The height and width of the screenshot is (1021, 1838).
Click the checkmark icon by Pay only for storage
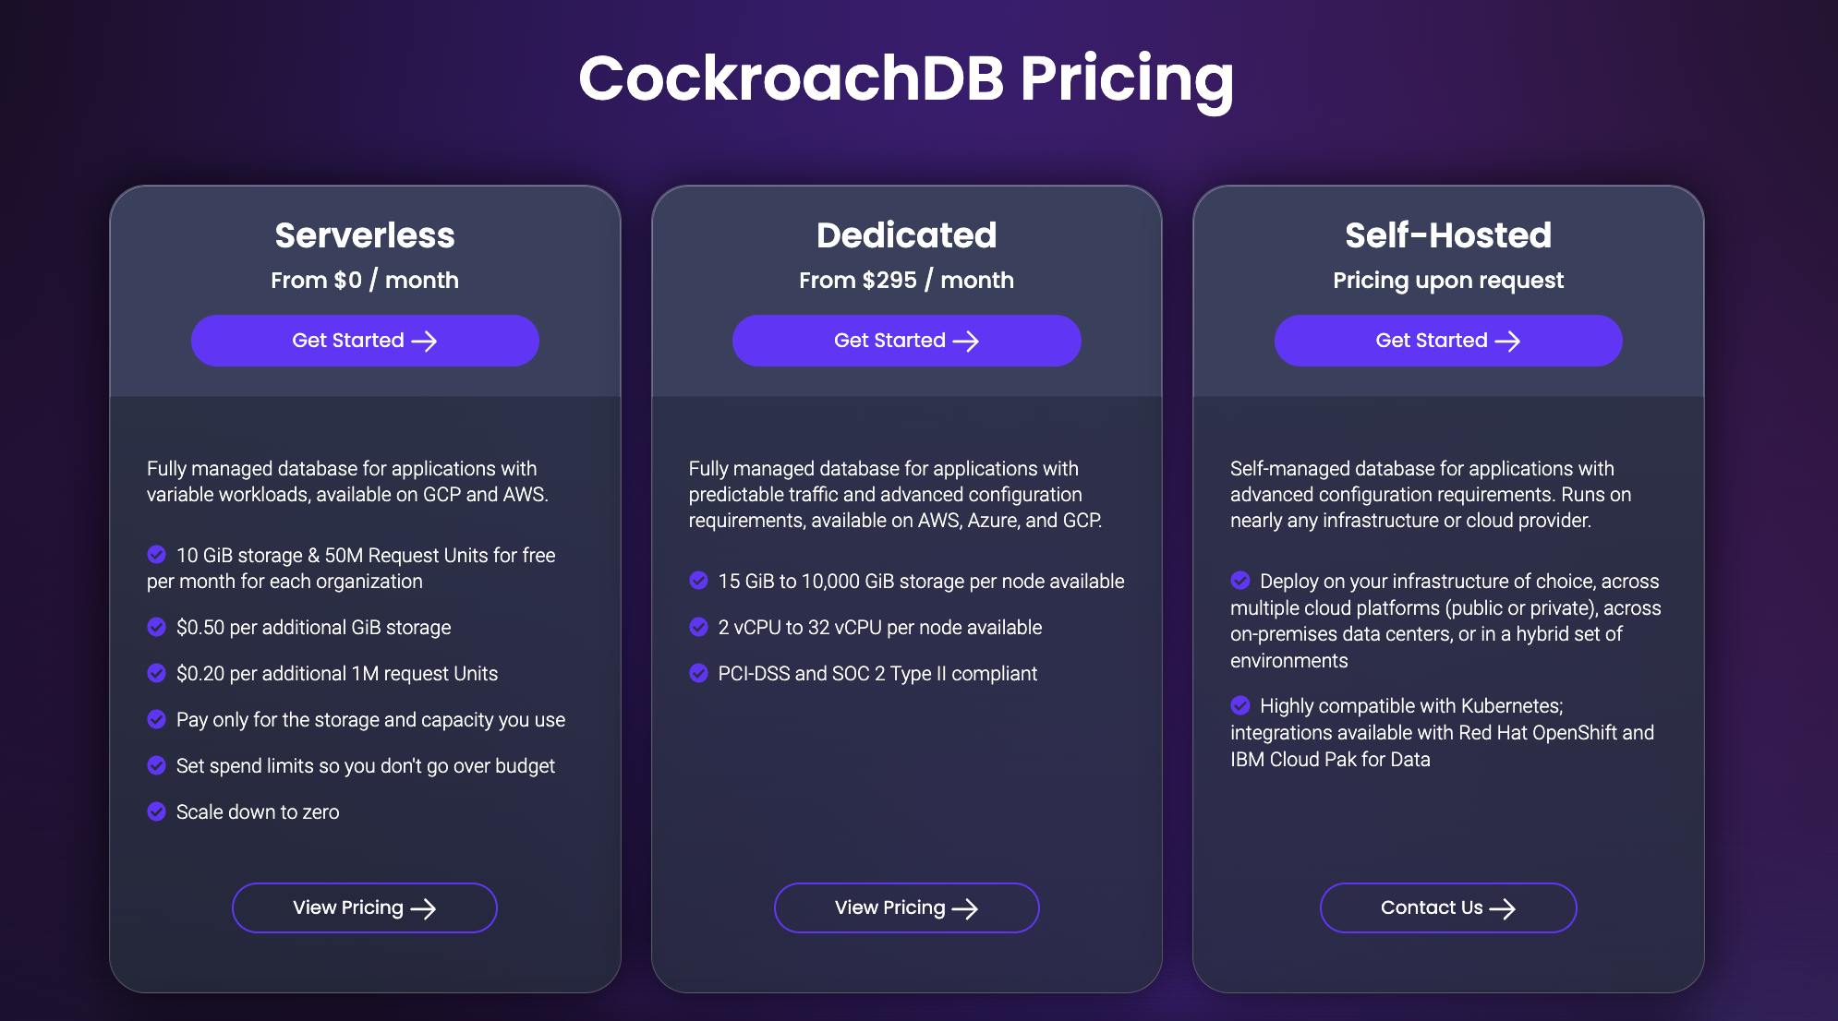pyautogui.click(x=157, y=719)
